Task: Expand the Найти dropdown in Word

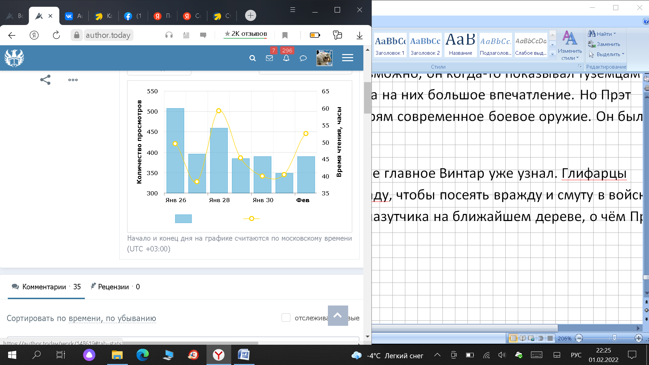Action: (x=615, y=34)
